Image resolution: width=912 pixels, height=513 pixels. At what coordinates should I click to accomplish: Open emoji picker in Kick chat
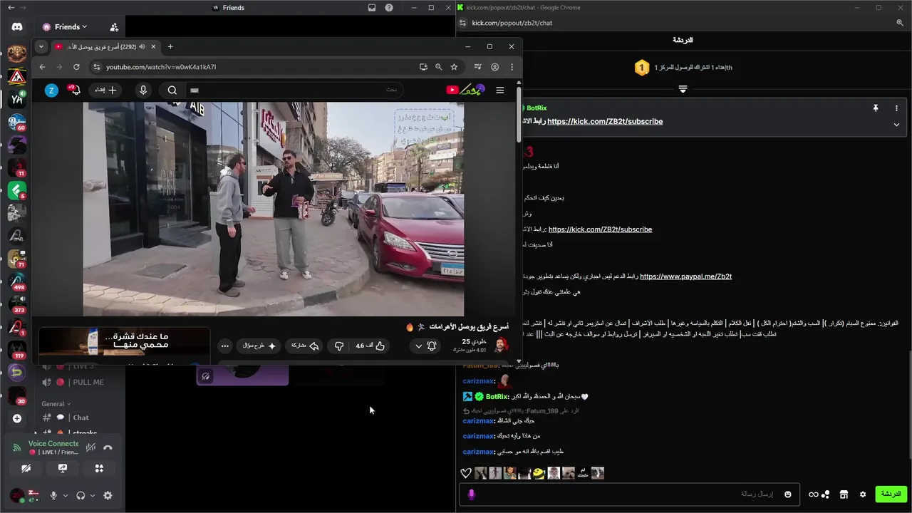(x=787, y=494)
